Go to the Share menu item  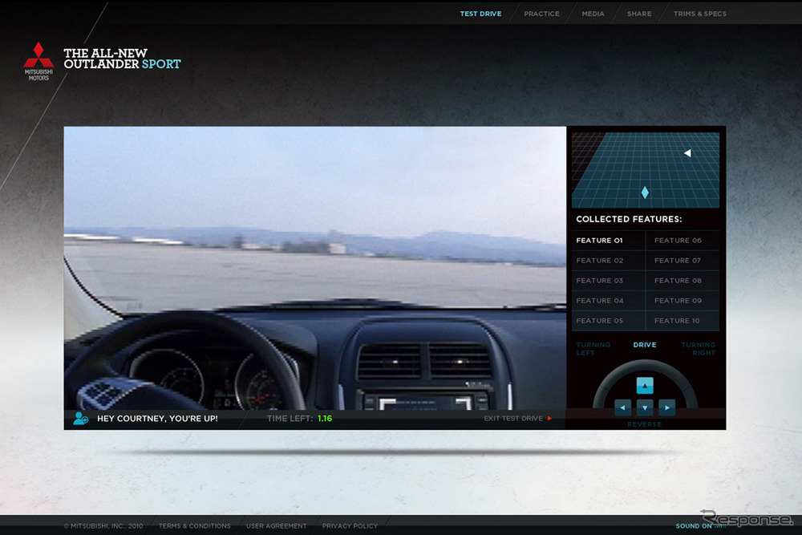[x=639, y=14]
